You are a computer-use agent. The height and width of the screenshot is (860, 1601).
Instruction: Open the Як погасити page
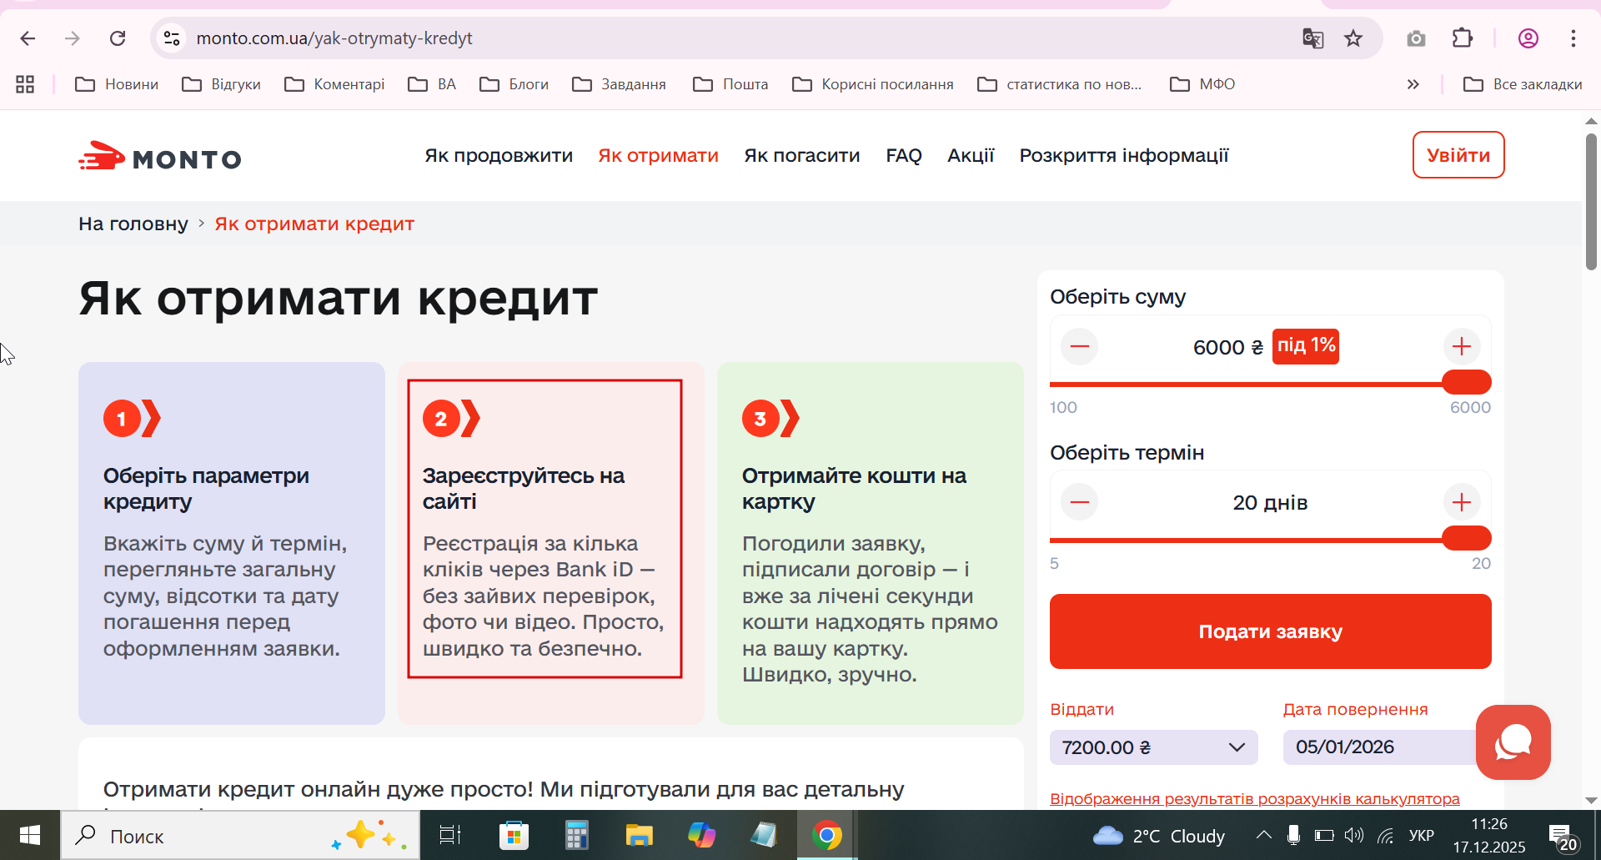click(801, 156)
